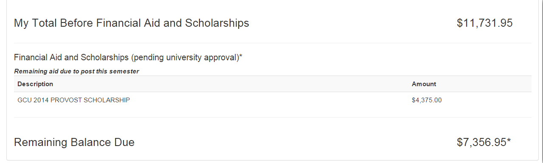
Task: Select the $11,731.95 total amount
Action: click(x=485, y=23)
